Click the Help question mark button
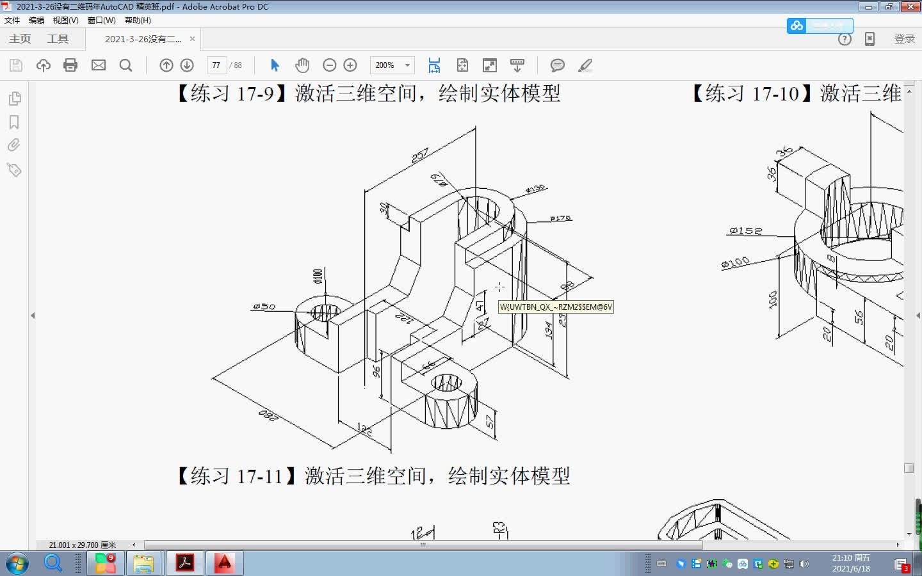Screen dimensions: 922x576 [845, 38]
